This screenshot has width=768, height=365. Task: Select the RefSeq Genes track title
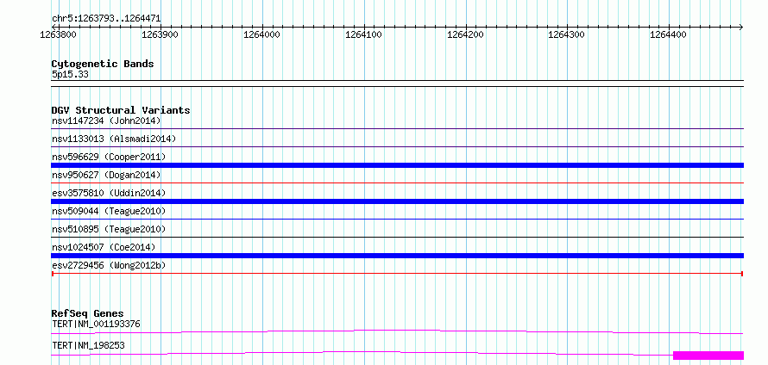(88, 313)
